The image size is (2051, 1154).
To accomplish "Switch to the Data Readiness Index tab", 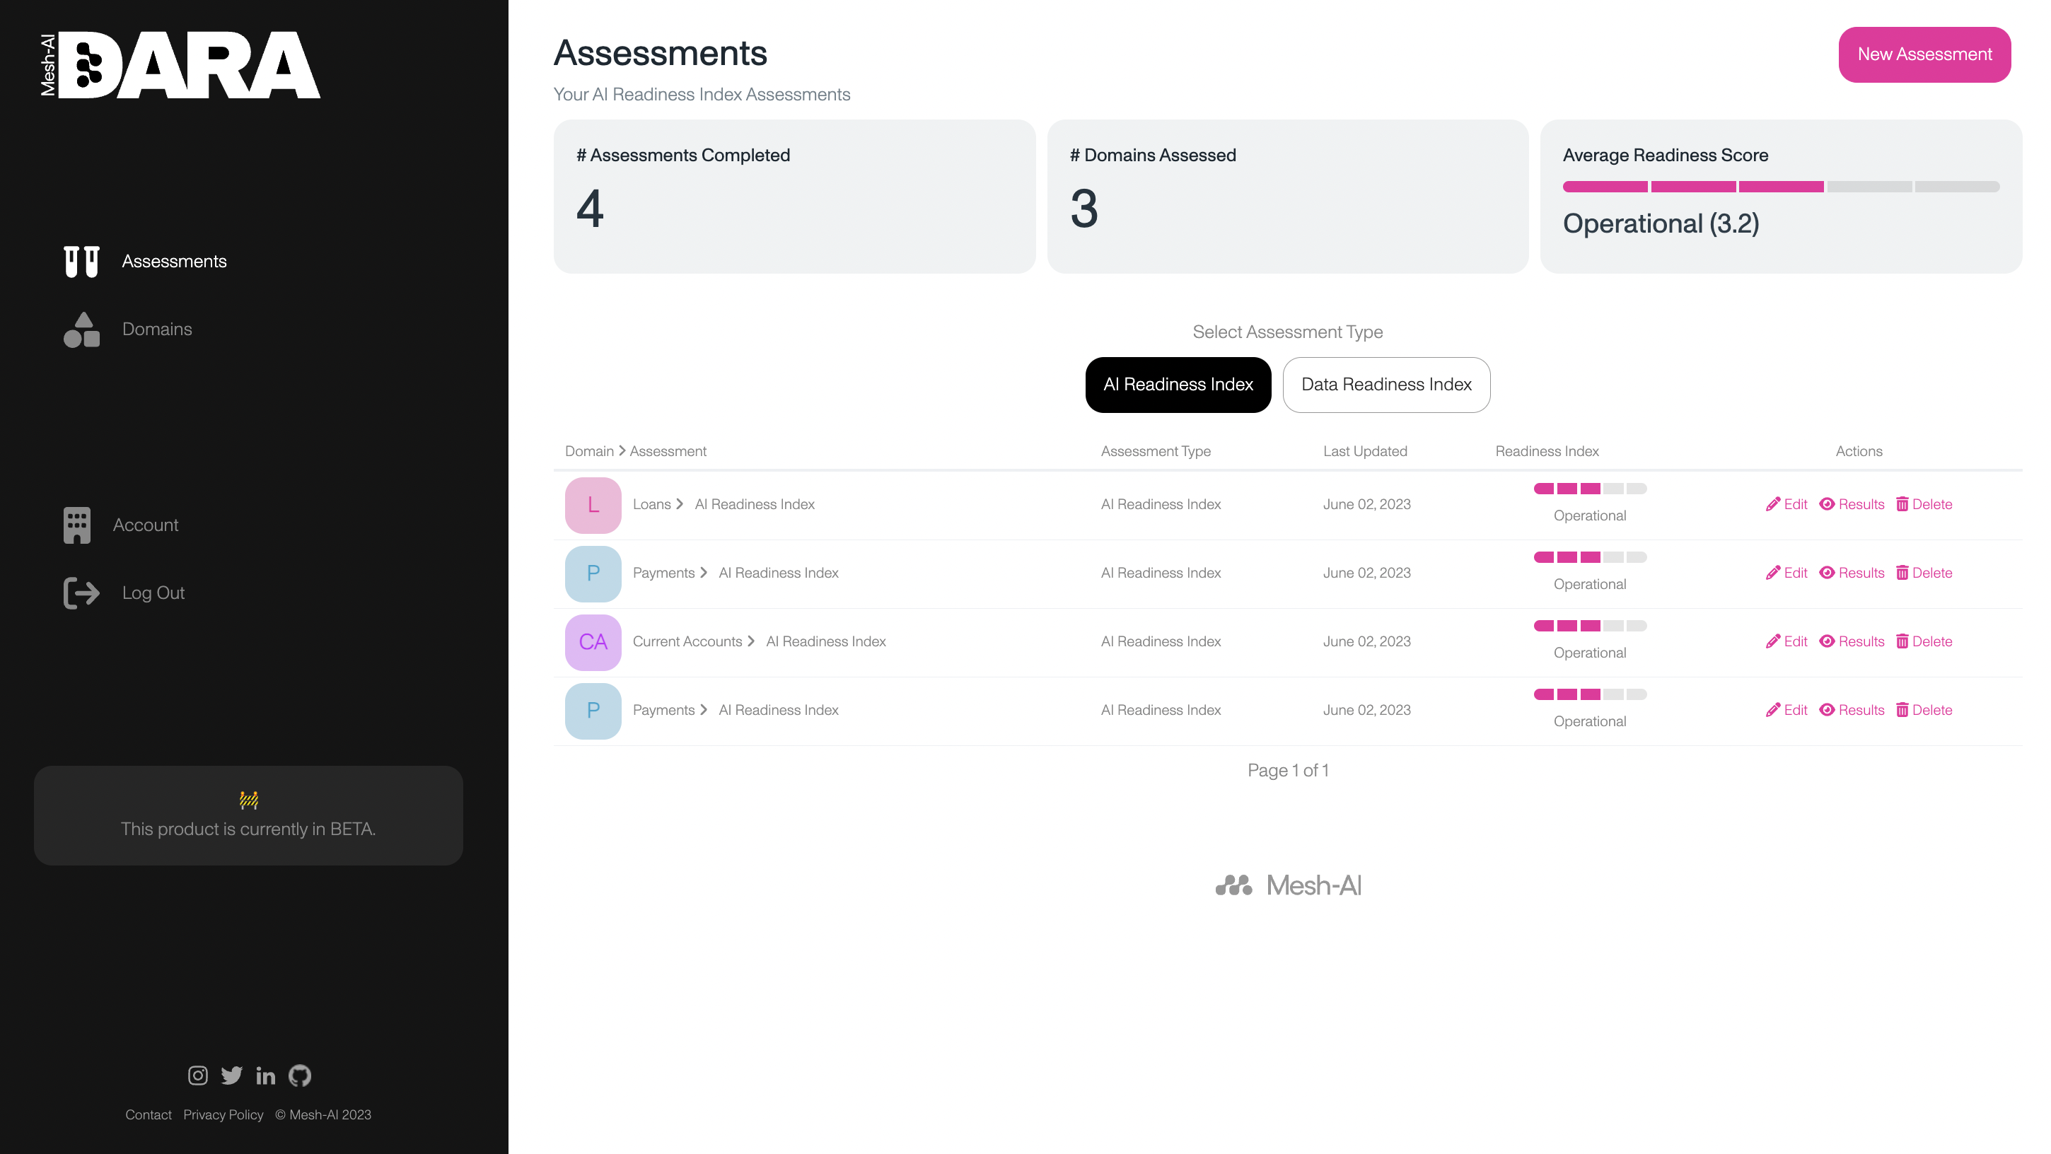I will pos(1386,385).
